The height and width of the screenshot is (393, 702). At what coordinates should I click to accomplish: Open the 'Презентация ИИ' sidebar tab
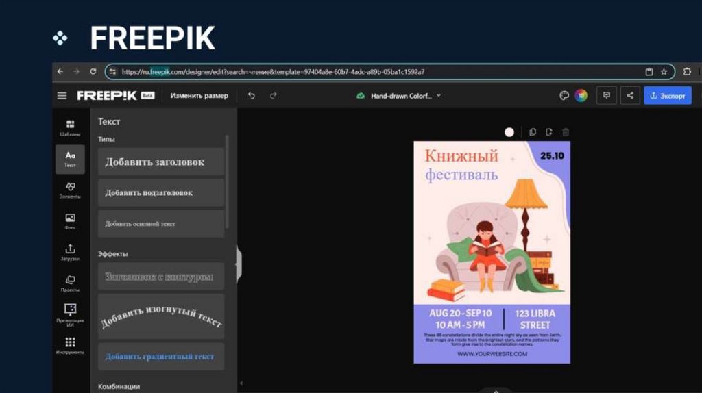coord(71,315)
